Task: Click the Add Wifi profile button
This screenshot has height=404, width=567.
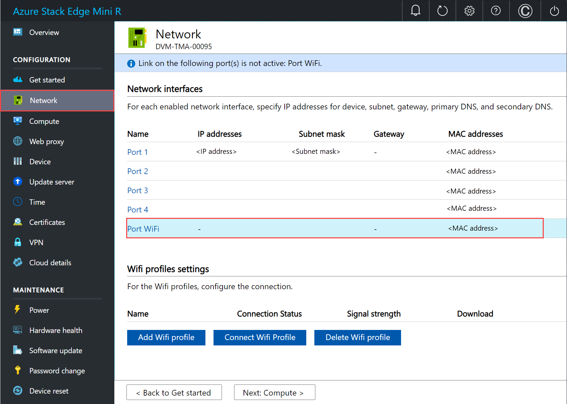Action: coord(166,337)
